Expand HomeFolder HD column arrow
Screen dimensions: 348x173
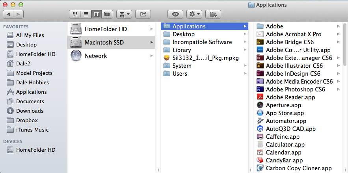(x=152, y=29)
